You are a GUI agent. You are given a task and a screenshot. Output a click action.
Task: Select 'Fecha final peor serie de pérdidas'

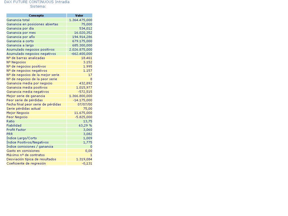[x=34, y=105]
